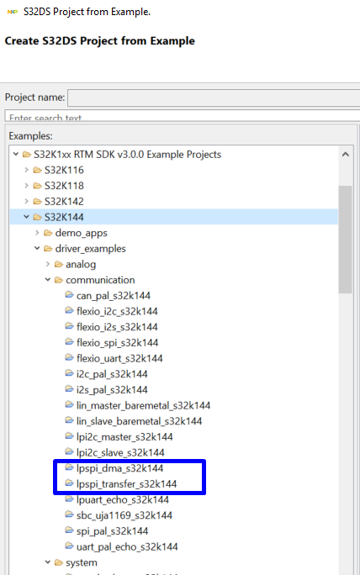
Task: Click the flexio_i2c_s32k144 project icon
Action: click(x=69, y=310)
